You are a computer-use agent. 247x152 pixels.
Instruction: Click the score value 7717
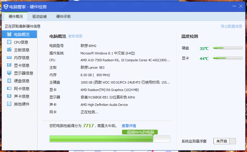(88, 126)
